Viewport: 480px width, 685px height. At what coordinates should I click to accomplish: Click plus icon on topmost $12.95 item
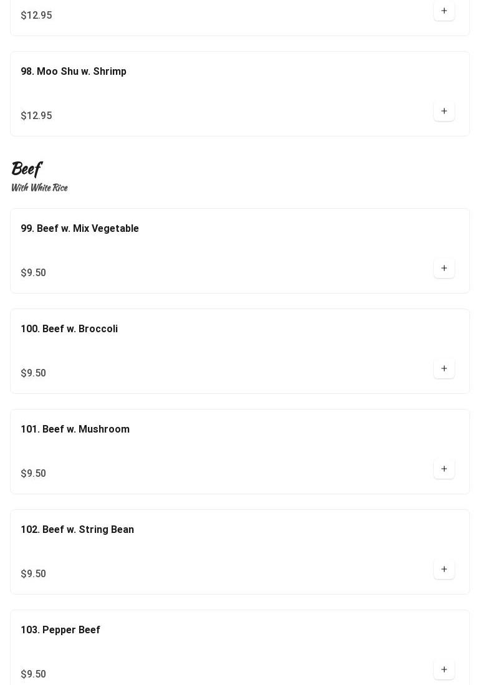[x=444, y=11]
